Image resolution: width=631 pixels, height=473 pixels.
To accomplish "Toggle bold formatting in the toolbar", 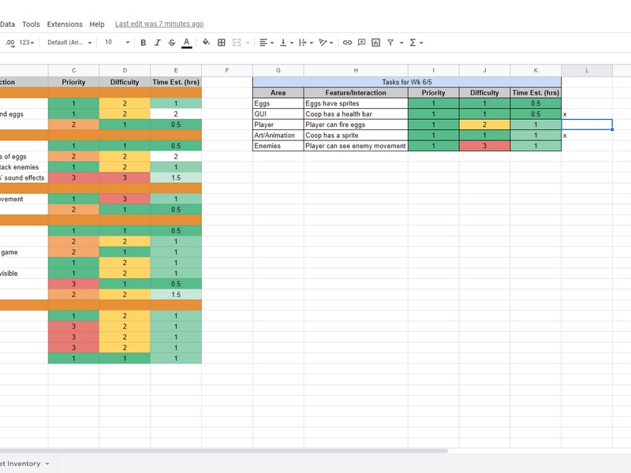I will [x=143, y=43].
